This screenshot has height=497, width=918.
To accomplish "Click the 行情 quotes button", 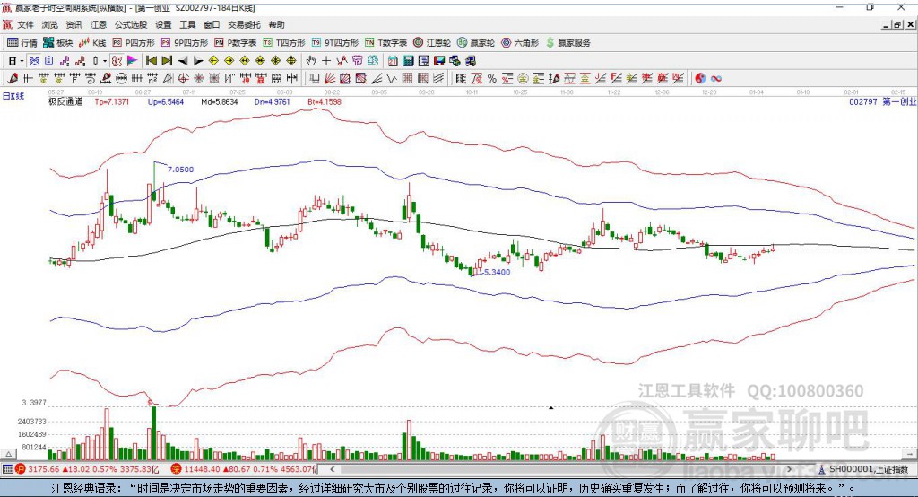I will (22, 42).
